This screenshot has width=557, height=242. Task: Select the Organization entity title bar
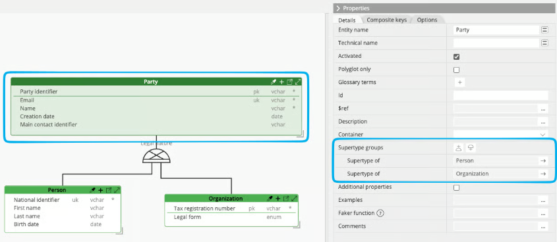(x=231, y=199)
